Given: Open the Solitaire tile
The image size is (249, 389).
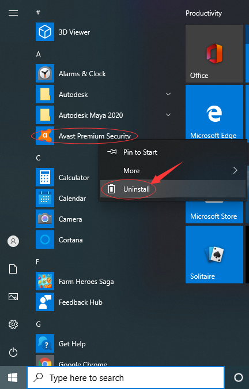Looking at the screenshot, I should tap(214, 255).
